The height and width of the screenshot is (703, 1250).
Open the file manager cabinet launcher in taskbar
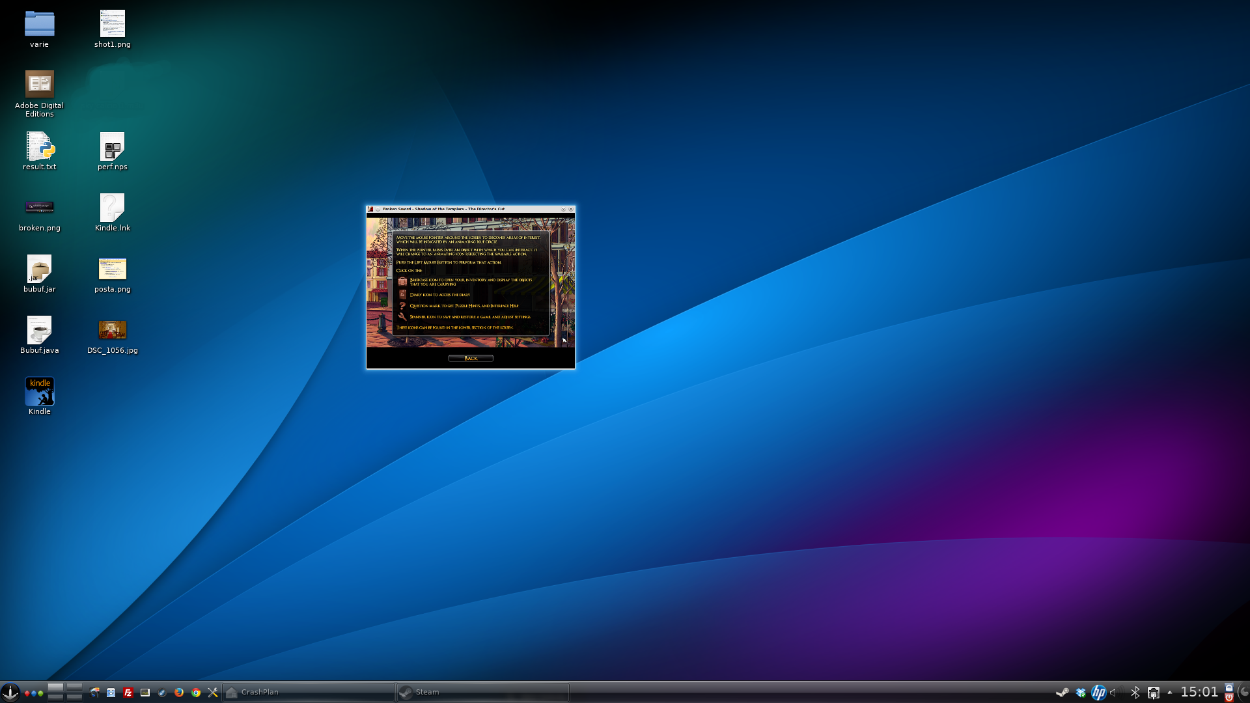111,693
